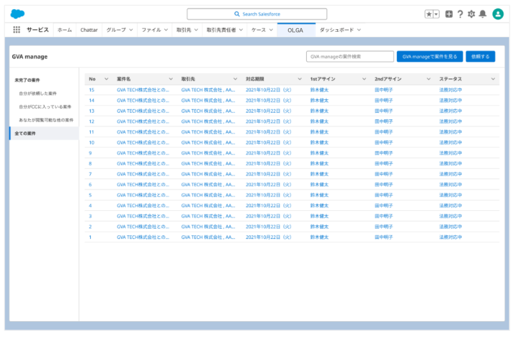Click the 対応期限 date in row 8
The image size is (515, 337).
coord(268,164)
